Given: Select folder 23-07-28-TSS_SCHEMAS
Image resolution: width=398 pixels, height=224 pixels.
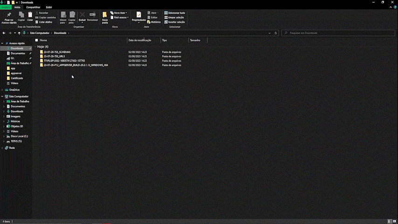Looking at the screenshot, I should pos(57,52).
